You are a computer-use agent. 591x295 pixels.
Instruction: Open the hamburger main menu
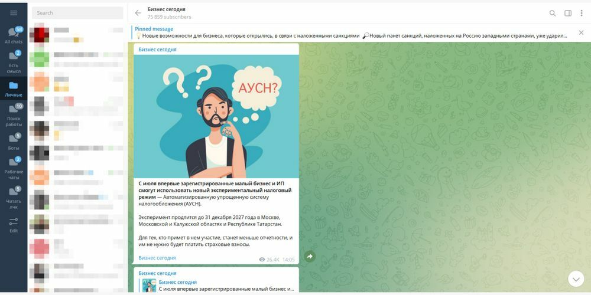(14, 13)
